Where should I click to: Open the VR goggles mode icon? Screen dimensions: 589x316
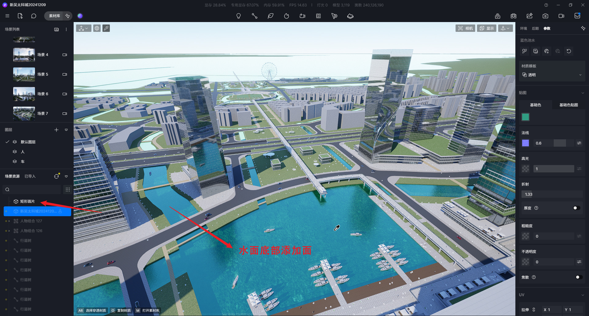point(514,16)
